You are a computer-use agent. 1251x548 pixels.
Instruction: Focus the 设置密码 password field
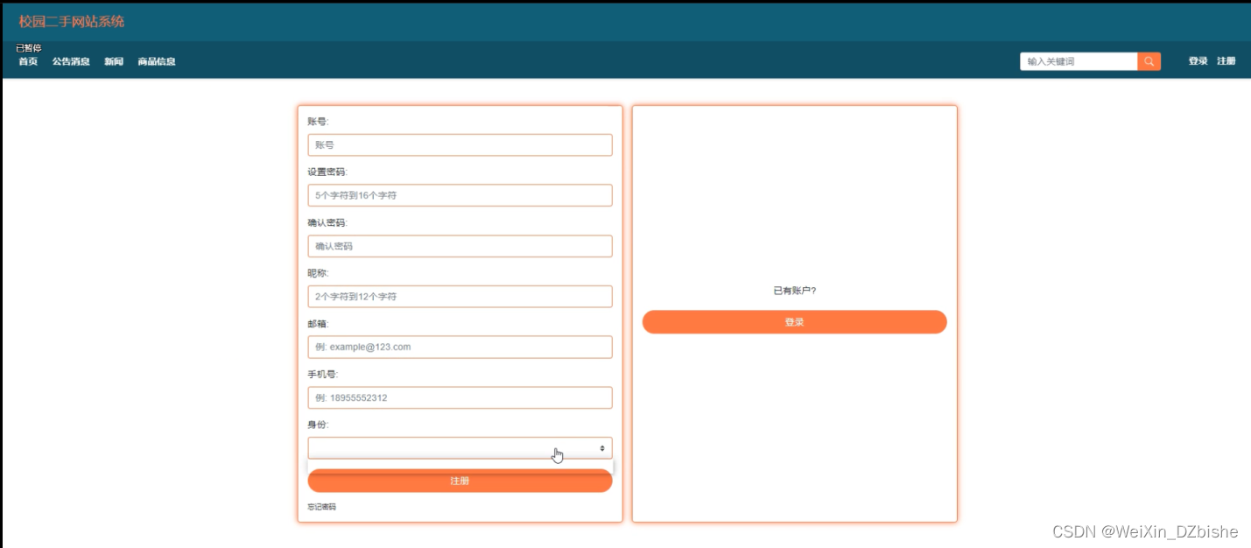pos(460,195)
